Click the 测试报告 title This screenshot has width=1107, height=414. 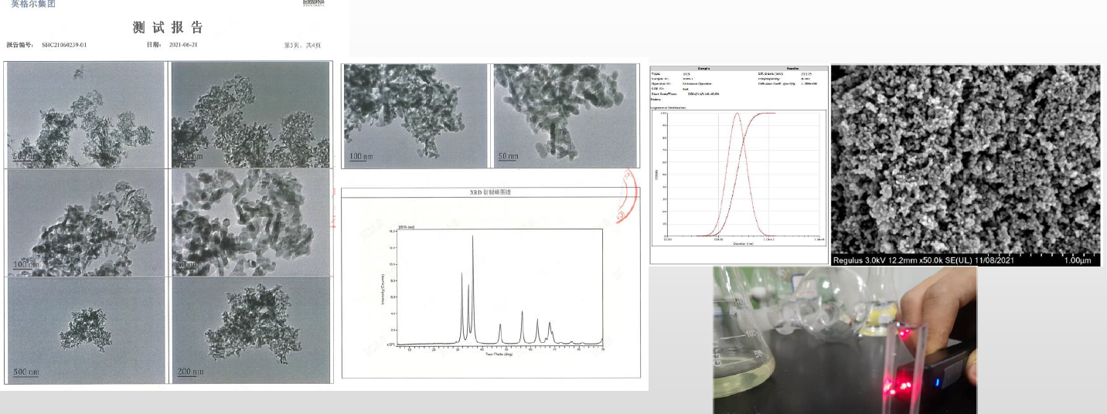click(168, 28)
